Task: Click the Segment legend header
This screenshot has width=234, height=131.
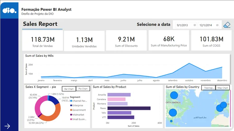Action: (75, 97)
